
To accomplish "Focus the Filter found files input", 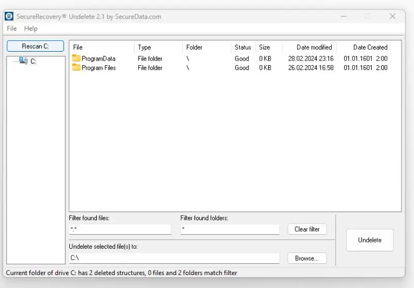I will pos(120,229).
